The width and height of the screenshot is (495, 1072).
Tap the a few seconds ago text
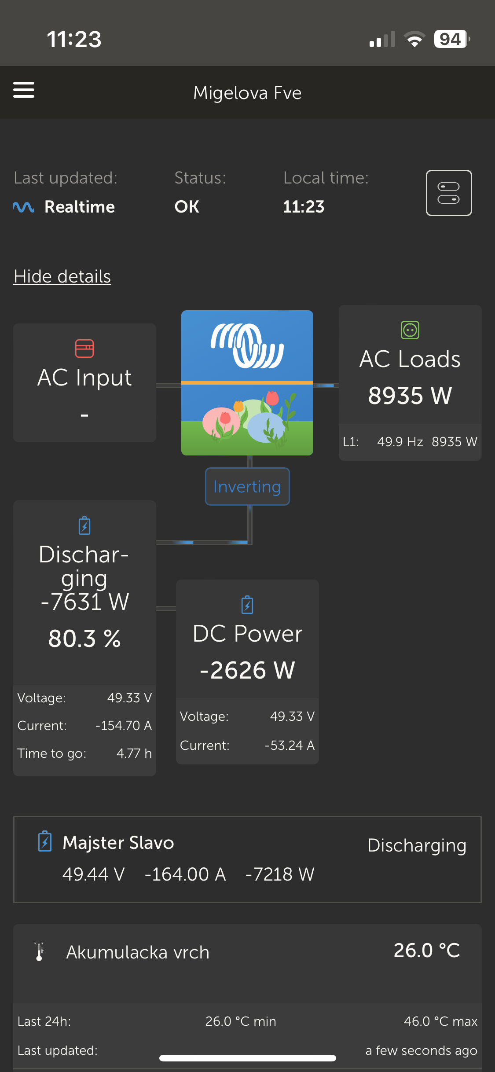[421, 1050]
